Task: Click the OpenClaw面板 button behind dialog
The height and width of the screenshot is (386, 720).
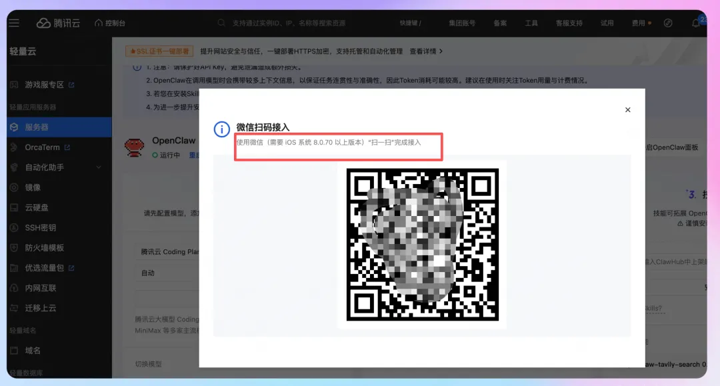Action: point(672,147)
